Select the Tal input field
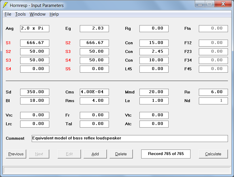Image resolution: width=234 pixels, height=177 pixels. [x=94, y=124]
